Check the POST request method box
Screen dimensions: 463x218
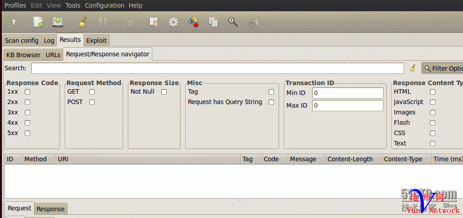click(x=92, y=102)
